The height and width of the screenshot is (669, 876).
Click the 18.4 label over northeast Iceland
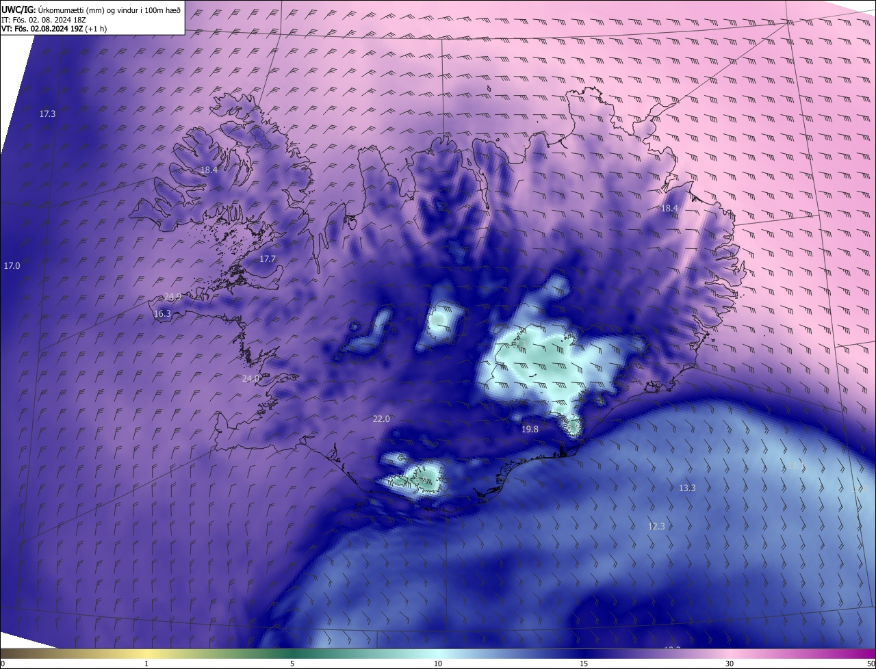coord(669,209)
